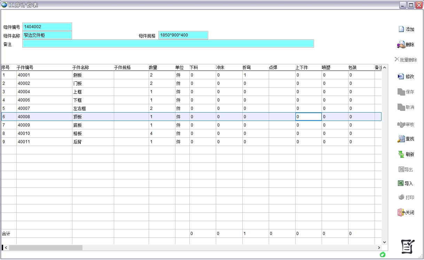
Task: Click the 导入 (Import) Excel icon
Action: click(405, 184)
